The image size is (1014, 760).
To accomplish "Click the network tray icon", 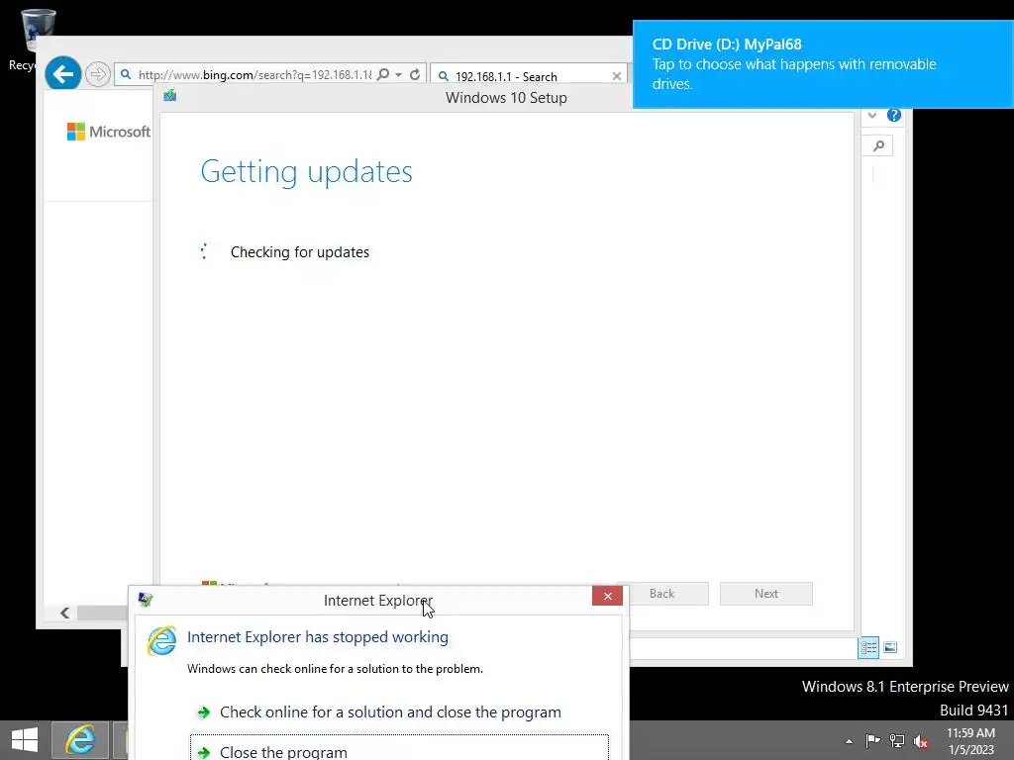I will (x=897, y=740).
